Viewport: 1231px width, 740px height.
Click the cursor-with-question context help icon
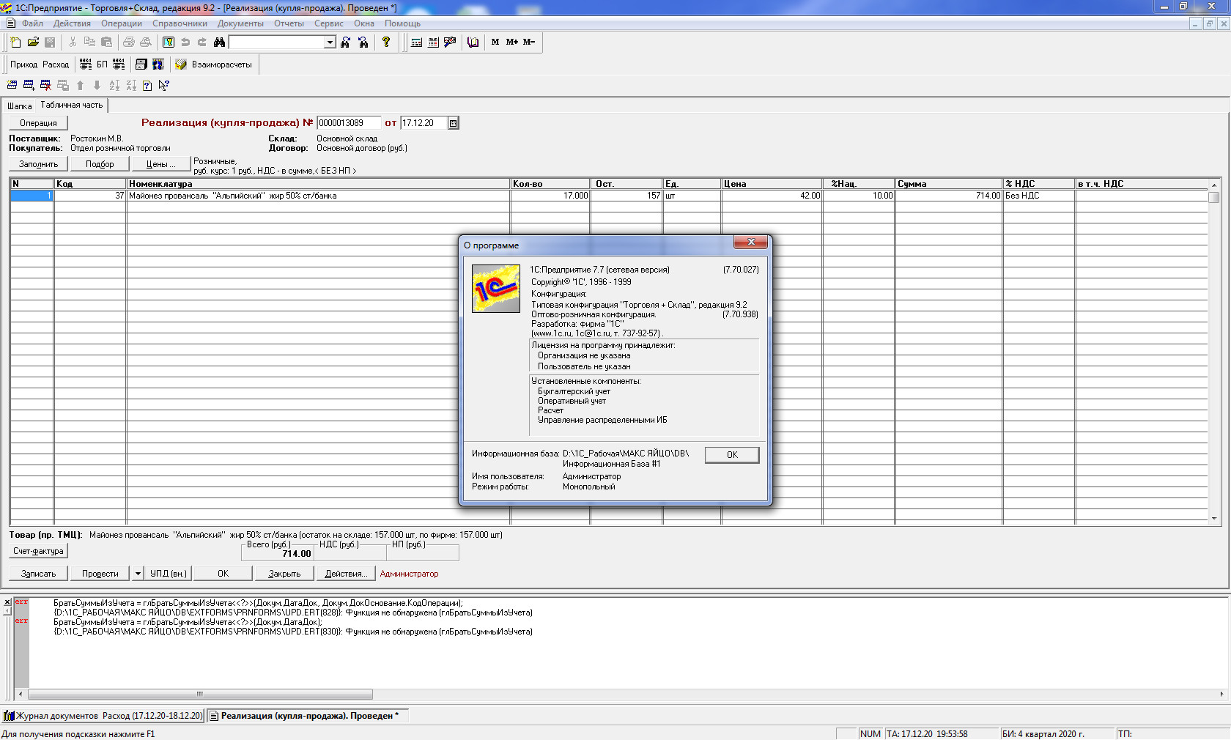[164, 86]
